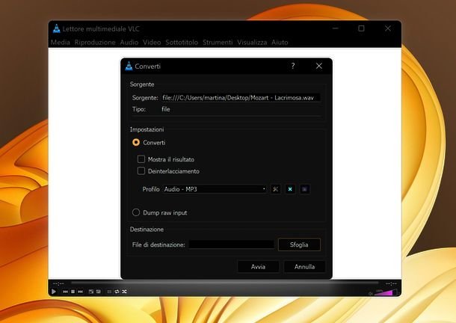Edit selected profile wrench icon
Image resolution: width=456 pixels, height=323 pixels.
(275, 189)
